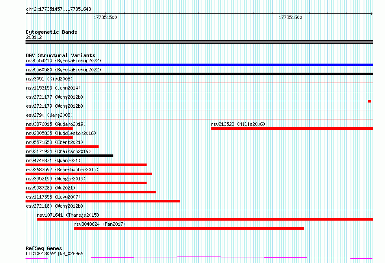Click the blue bar of nsv5554214
Image resolution: width=385 pixels, height=263 pixels.
pos(199,65)
